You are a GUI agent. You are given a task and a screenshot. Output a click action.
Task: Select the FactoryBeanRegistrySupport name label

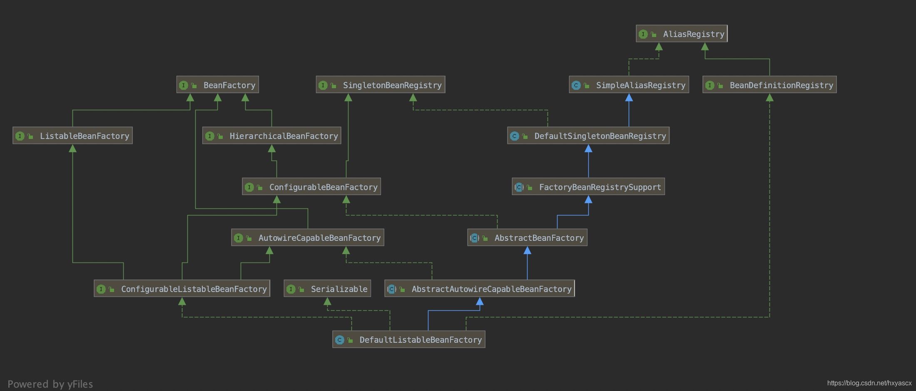point(600,187)
